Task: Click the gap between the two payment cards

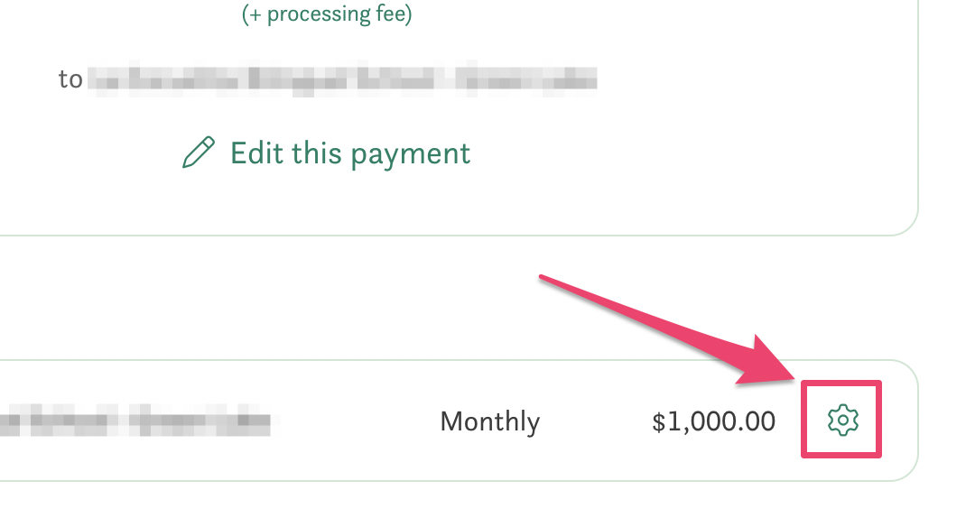Action: 451,298
